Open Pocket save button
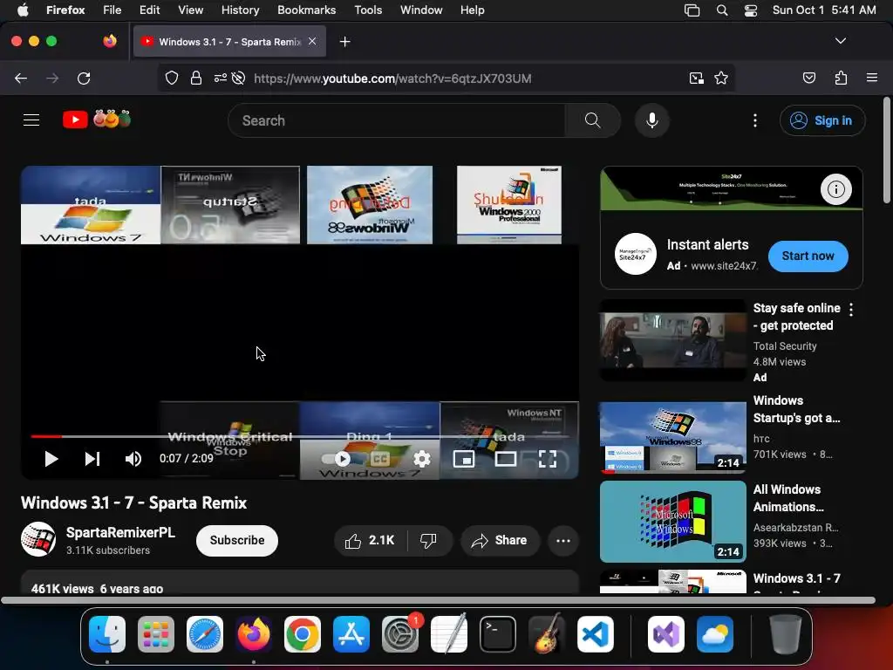Screen dimensions: 893x670 coord(808,78)
